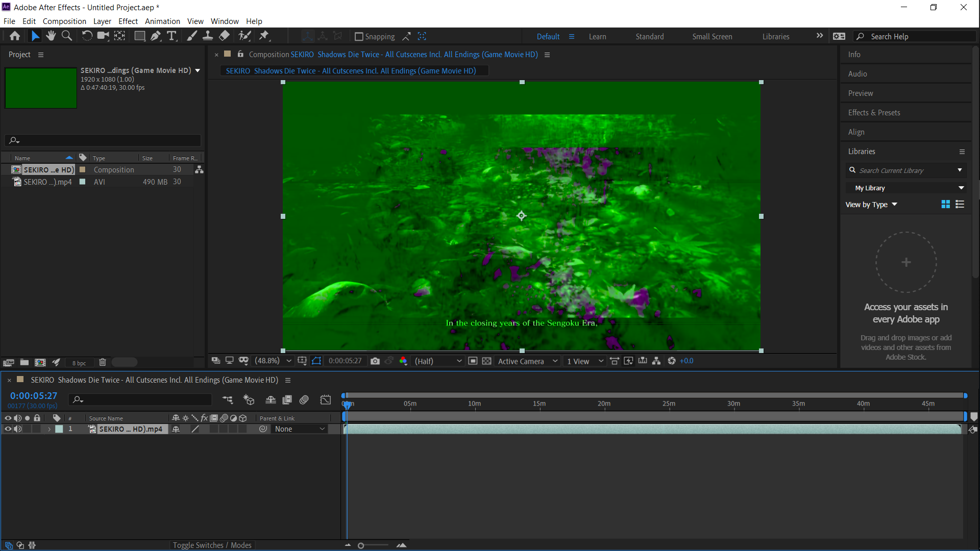Viewport: 980px width, 551px height.
Task: Toggle Motion Blur enable switch in timeline
Action: (x=304, y=400)
